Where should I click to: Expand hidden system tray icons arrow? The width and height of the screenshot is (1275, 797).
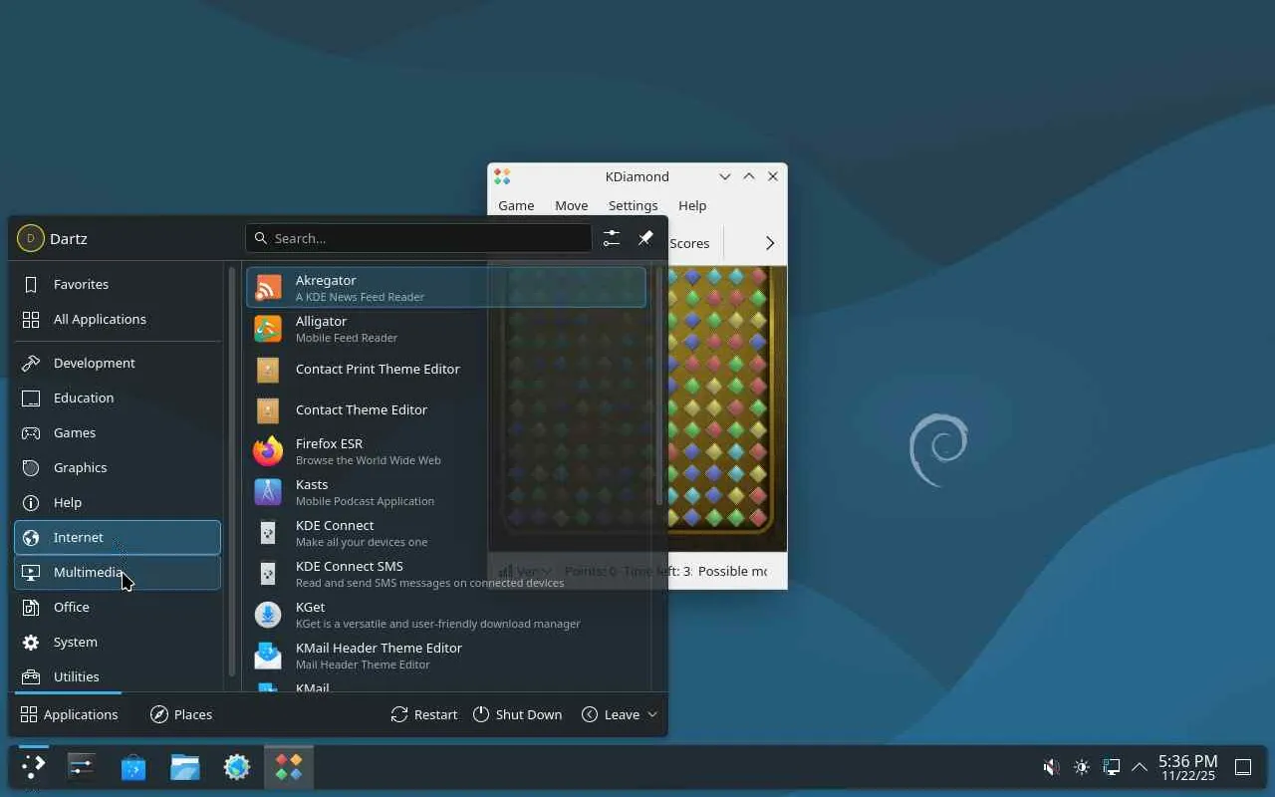(x=1140, y=767)
